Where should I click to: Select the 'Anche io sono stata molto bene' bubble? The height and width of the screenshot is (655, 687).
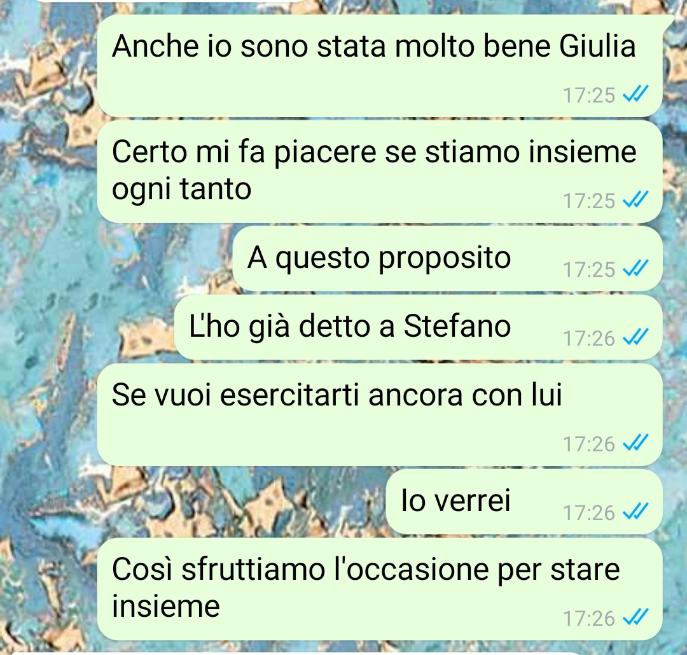(379, 66)
